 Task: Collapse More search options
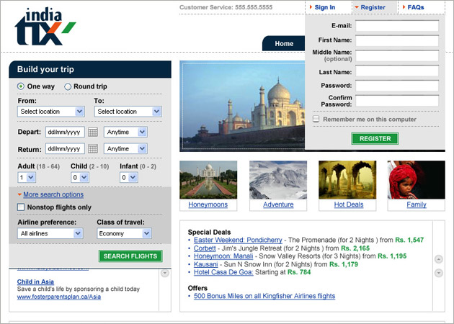pos(53,194)
